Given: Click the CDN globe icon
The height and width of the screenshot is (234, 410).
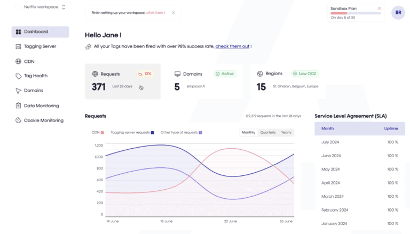Looking at the screenshot, I should [18, 61].
